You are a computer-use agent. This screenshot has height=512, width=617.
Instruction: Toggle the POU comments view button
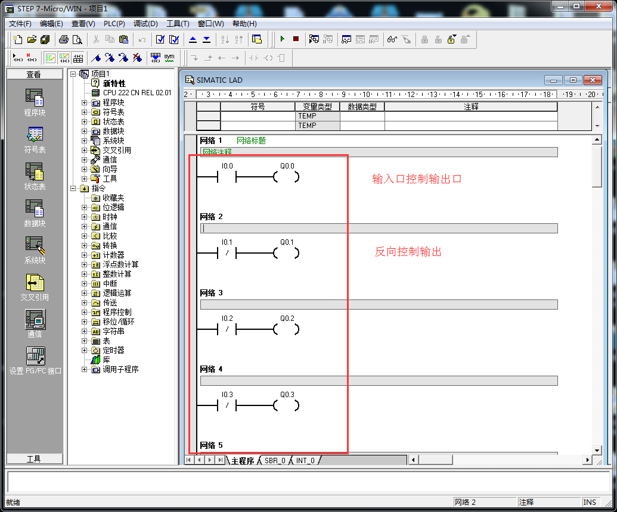point(51,58)
